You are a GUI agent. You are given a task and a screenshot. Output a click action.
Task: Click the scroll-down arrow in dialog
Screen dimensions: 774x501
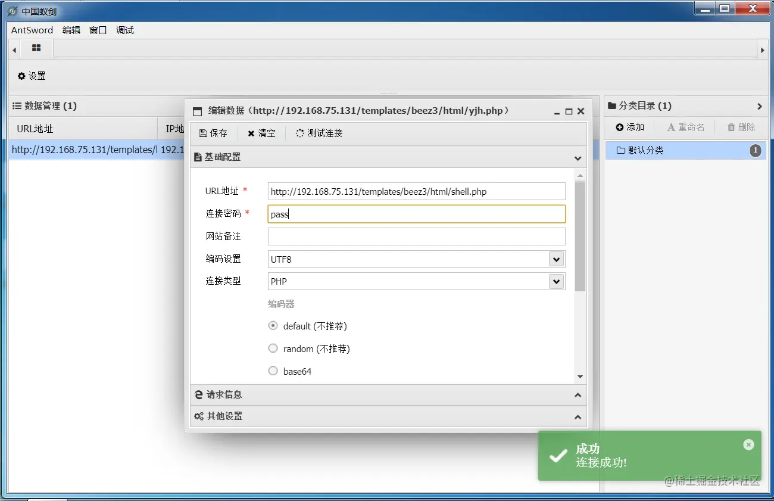pos(580,377)
